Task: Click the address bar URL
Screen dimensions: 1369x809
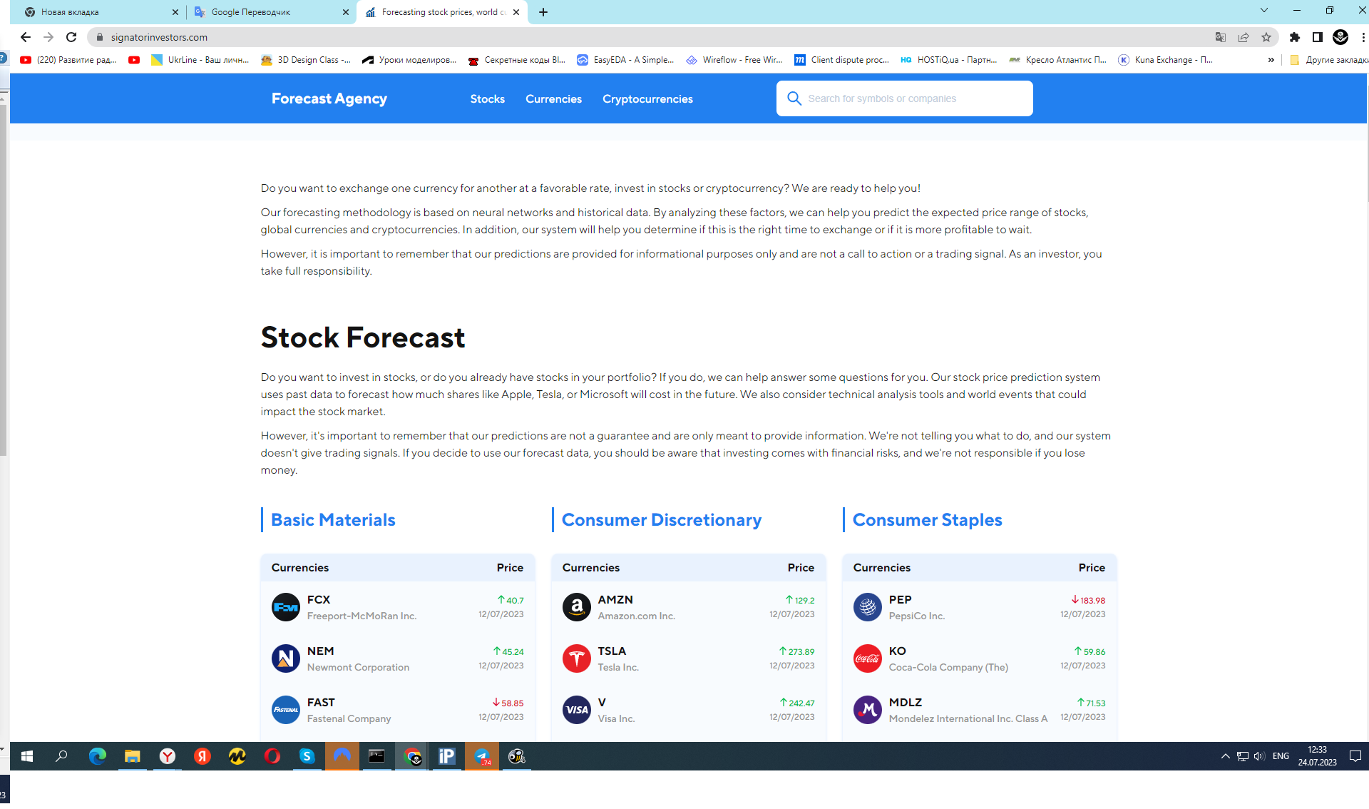Action: pyautogui.click(x=159, y=37)
